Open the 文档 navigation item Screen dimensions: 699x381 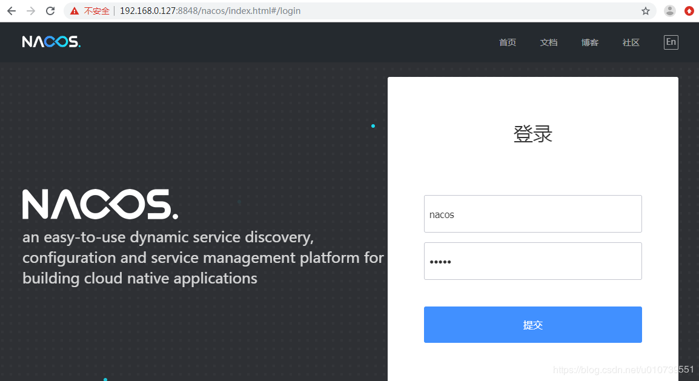548,42
